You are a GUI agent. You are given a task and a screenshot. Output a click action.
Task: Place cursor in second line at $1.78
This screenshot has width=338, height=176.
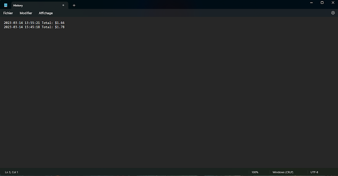pyautogui.click(x=60, y=27)
